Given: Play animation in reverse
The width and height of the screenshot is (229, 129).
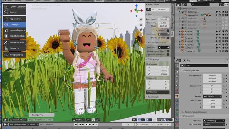Looking at the screenshot, I should (x=86, y=124).
